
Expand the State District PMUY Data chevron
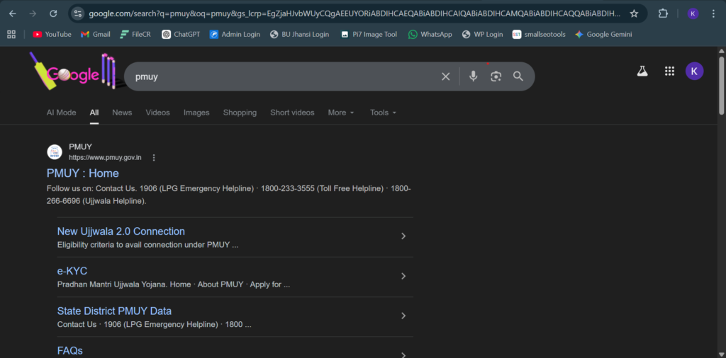(x=403, y=316)
